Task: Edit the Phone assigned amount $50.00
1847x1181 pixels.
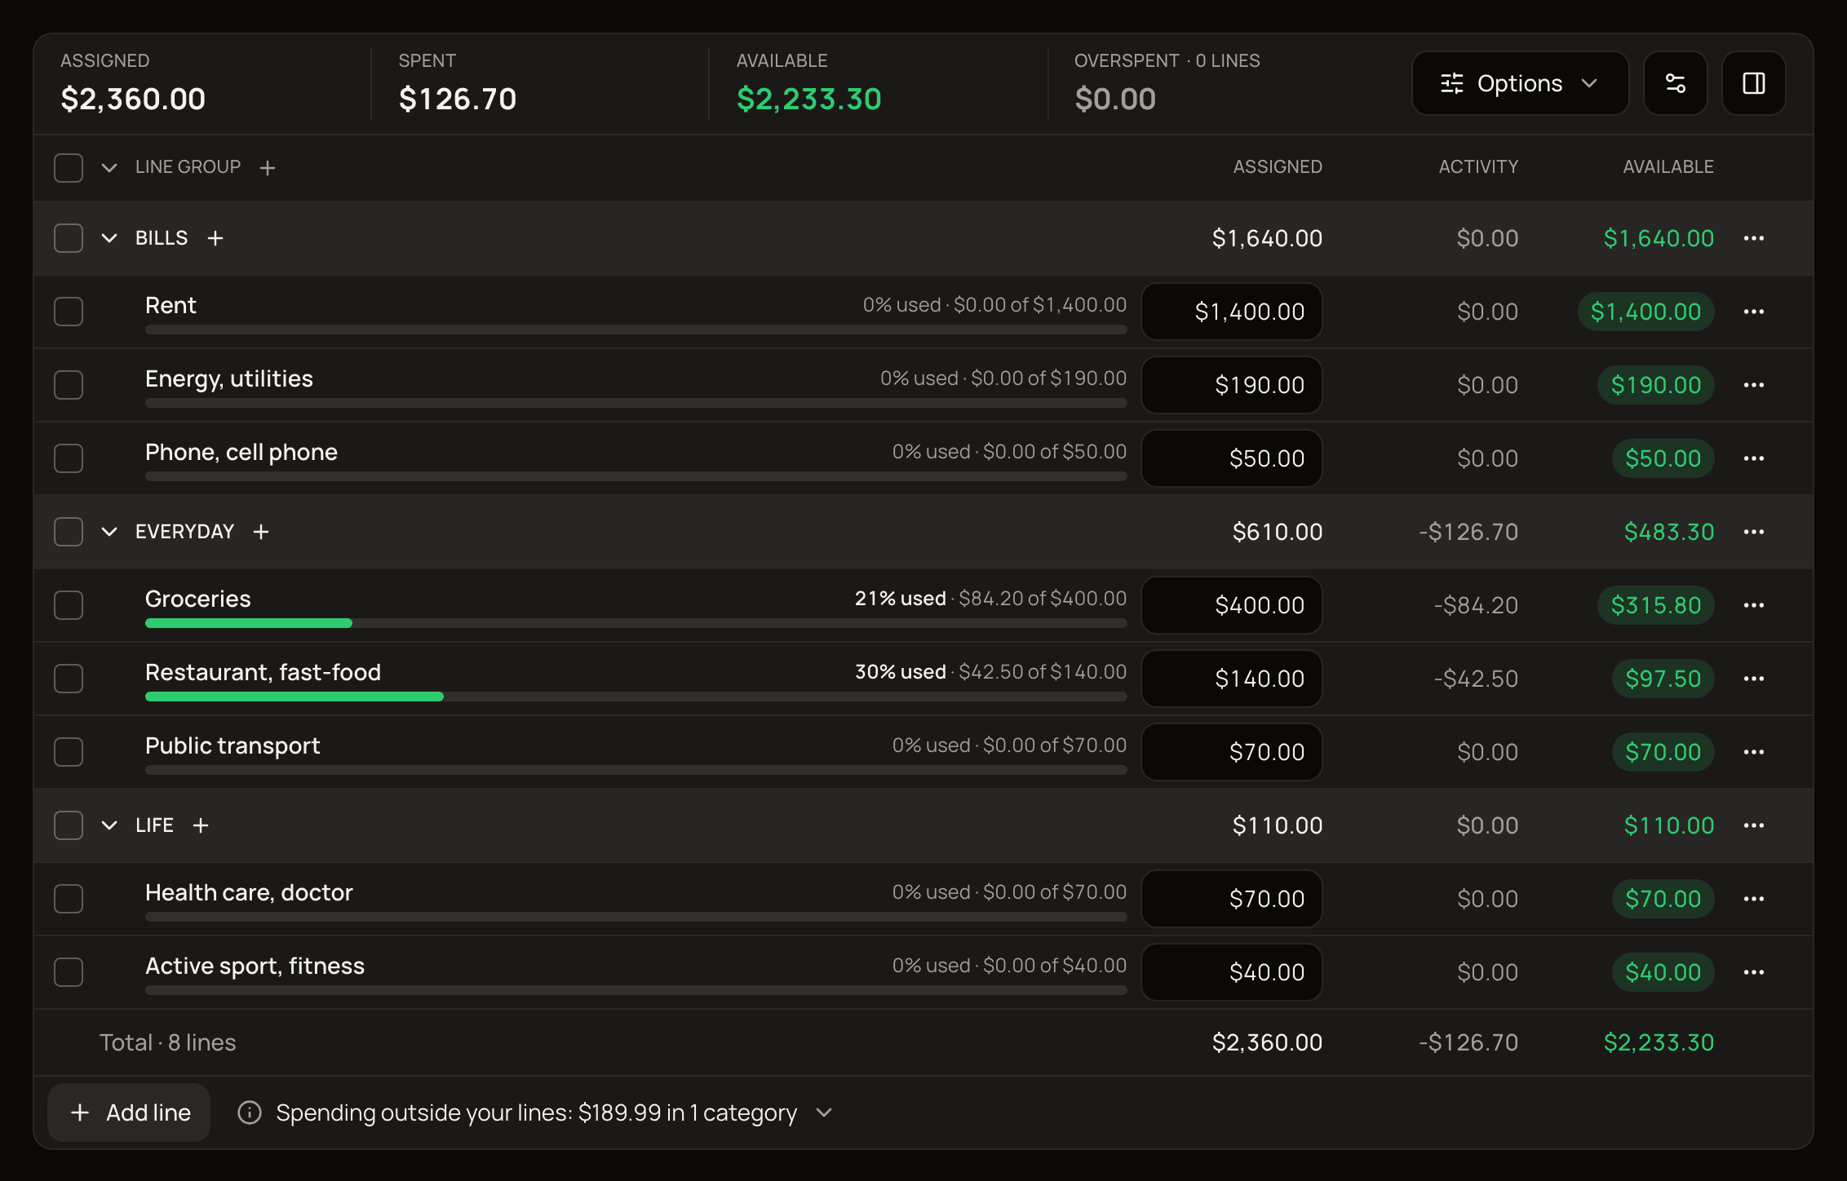Action: tap(1232, 458)
